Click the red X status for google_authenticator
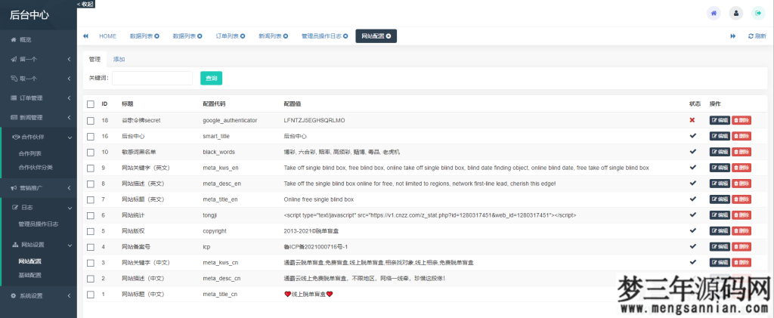774x318 pixels. tap(692, 120)
